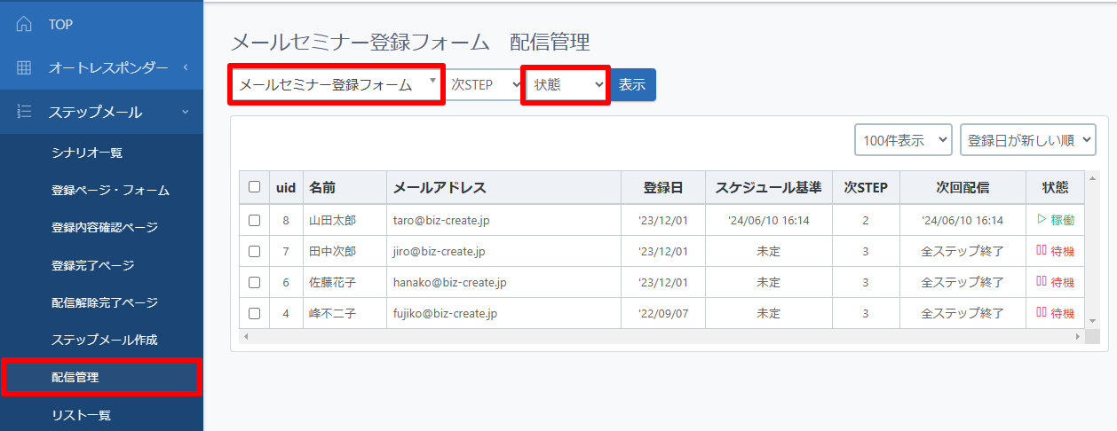Open the 次STEP filter dropdown
Image resolution: width=1117 pixels, height=431 pixels.
click(484, 85)
